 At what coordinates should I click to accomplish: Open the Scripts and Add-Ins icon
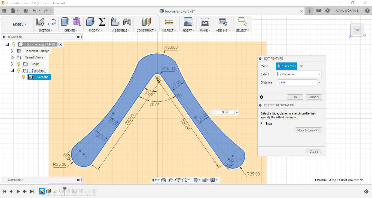click(223, 22)
